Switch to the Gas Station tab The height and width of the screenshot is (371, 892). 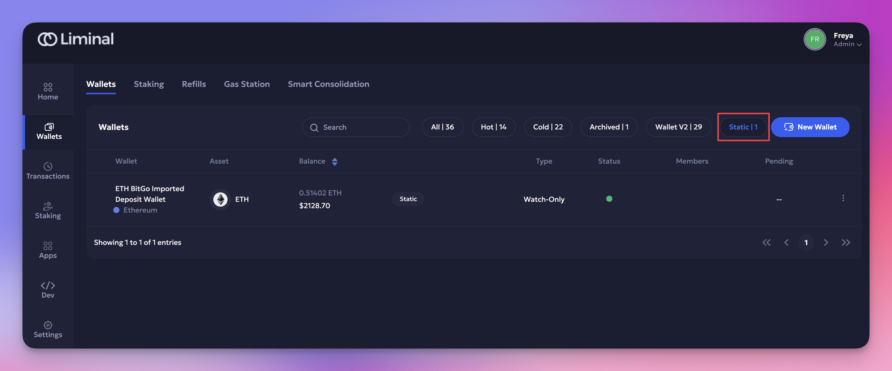[x=246, y=84]
